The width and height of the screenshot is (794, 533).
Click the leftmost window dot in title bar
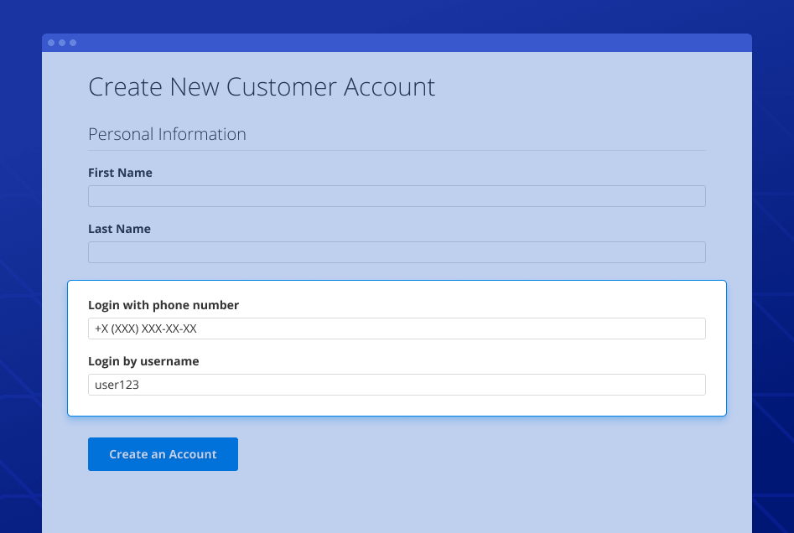(51, 43)
